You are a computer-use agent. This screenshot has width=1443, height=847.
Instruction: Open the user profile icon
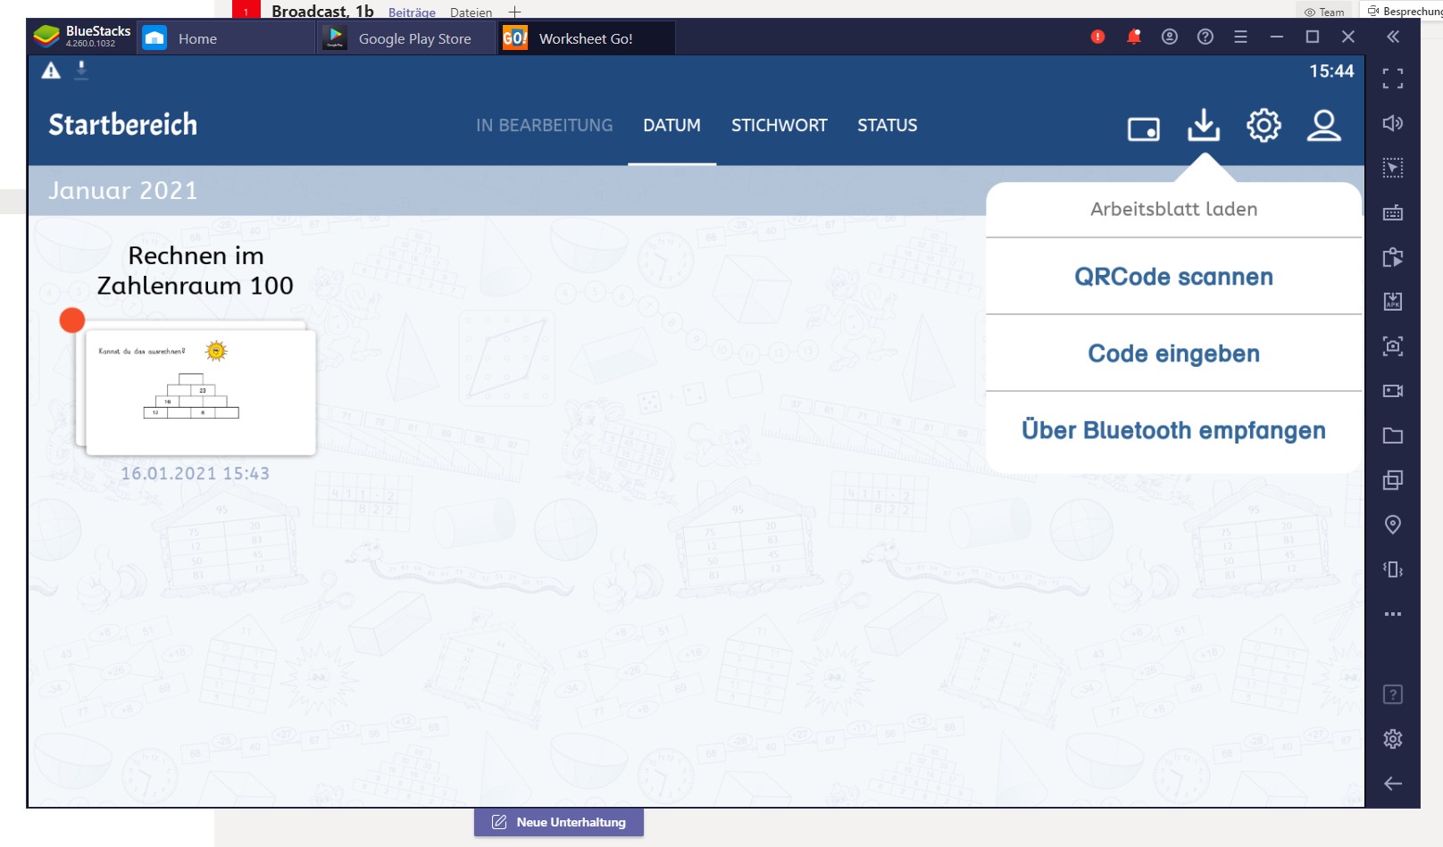[x=1323, y=126]
